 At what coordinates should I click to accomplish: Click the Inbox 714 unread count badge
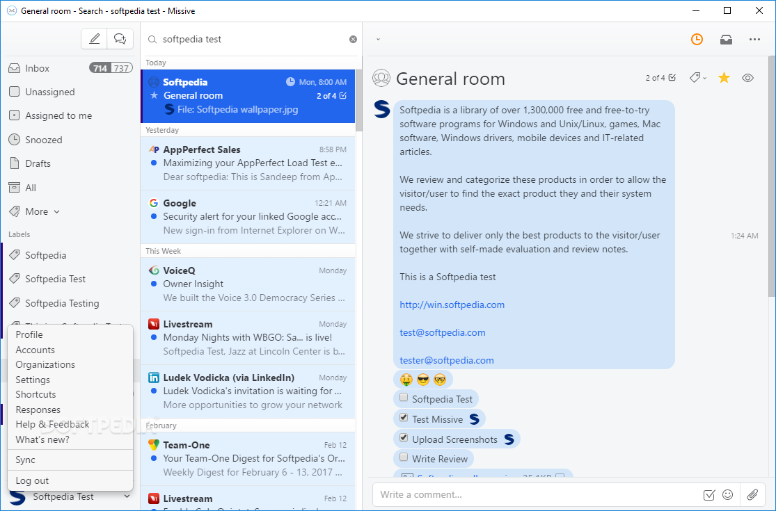click(100, 68)
